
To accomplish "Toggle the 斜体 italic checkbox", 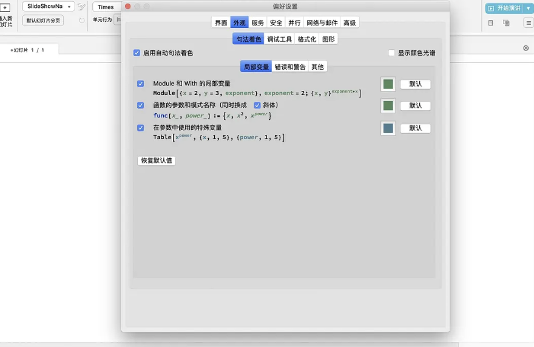I will point(257,105).
